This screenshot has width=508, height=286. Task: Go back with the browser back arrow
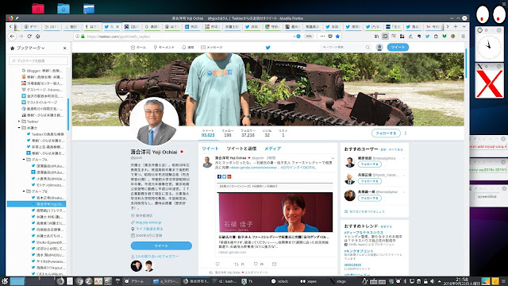tap(13, 37)
